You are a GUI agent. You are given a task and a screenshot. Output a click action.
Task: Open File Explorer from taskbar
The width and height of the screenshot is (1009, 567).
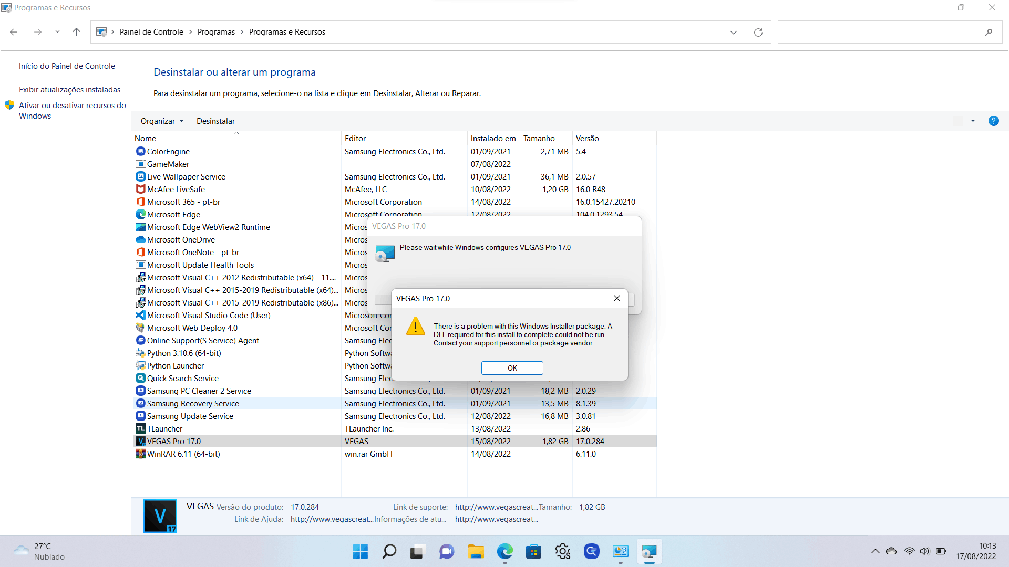[476, 551]
